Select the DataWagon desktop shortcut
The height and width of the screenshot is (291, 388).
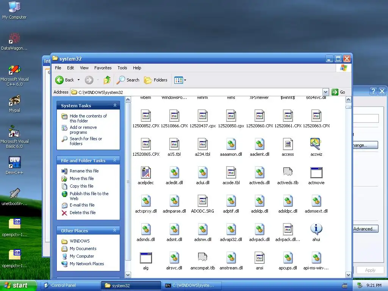[x=14, y=42]
